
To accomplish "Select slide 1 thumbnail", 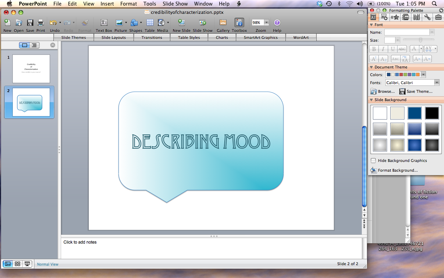I will click(31, 69).
